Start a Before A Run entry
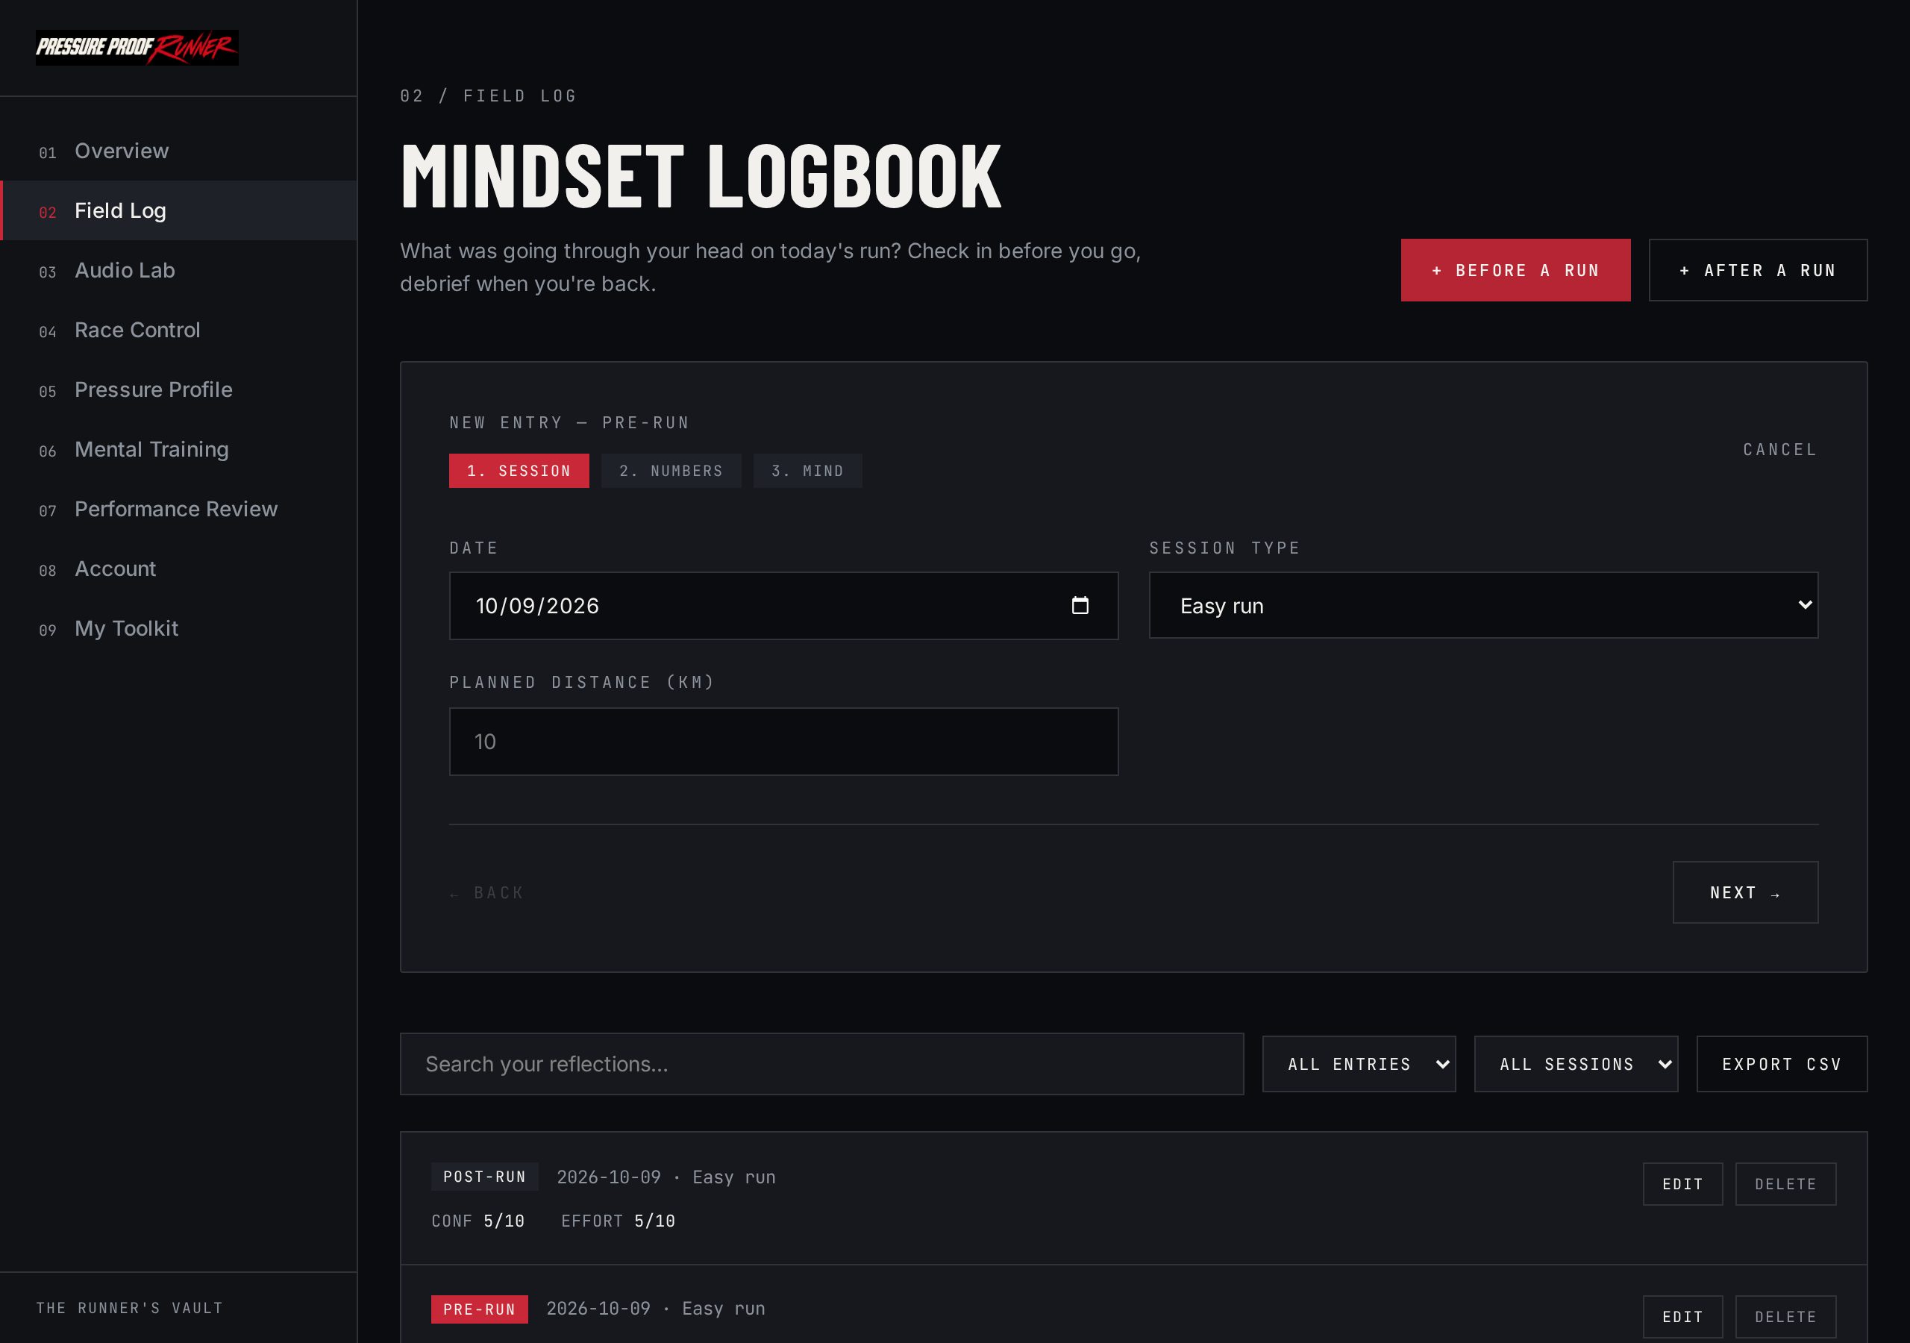The image size is (1910, 1343). pos(1515,270)
